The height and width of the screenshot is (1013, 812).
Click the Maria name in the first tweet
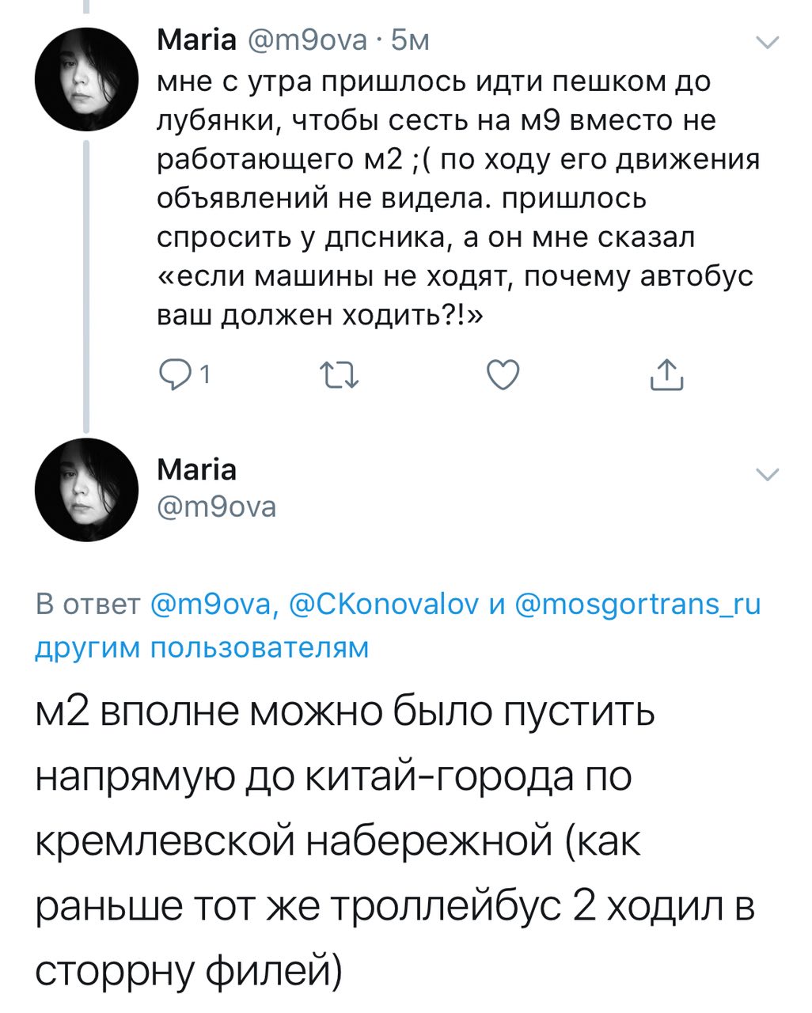click(197, 40)
